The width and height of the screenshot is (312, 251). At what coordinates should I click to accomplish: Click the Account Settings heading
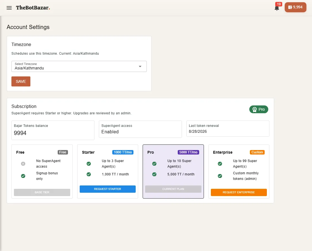[28, 27]
